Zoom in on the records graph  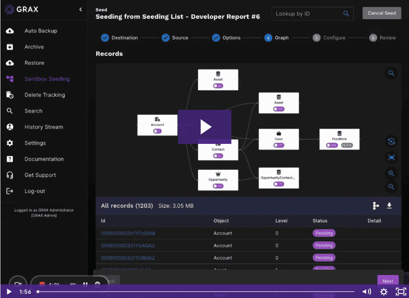point(391,173)
